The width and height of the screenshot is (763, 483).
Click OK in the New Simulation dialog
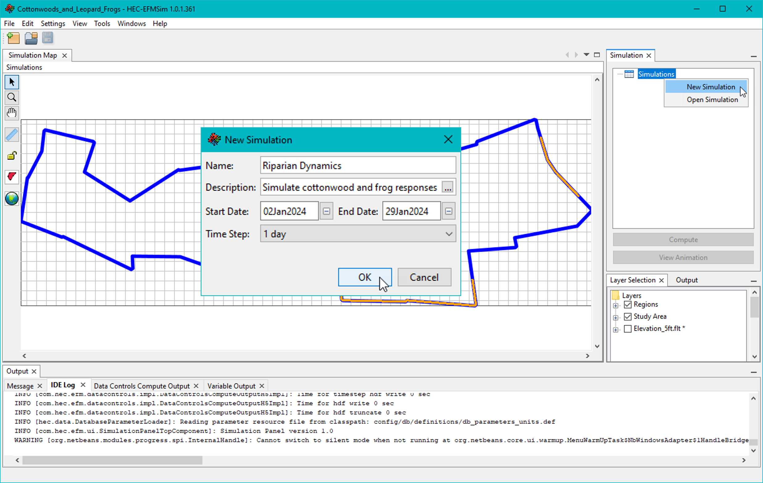pyautogui.click(x=364, y=277)
